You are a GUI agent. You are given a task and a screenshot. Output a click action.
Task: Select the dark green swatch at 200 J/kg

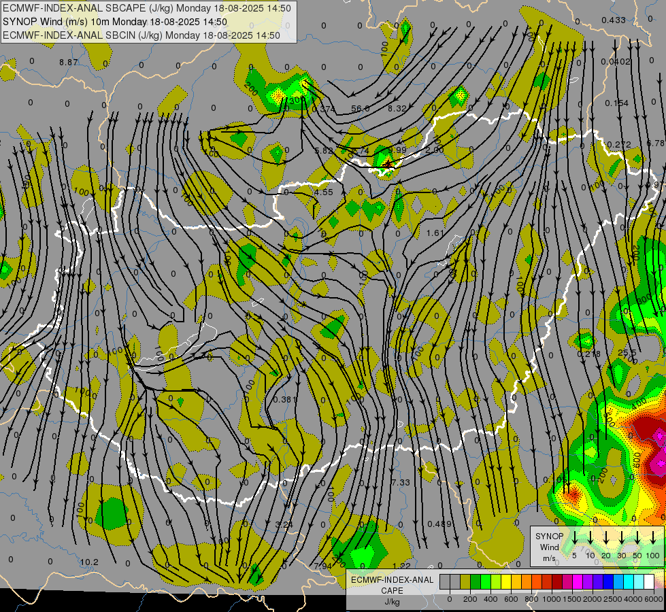(476, 582)
